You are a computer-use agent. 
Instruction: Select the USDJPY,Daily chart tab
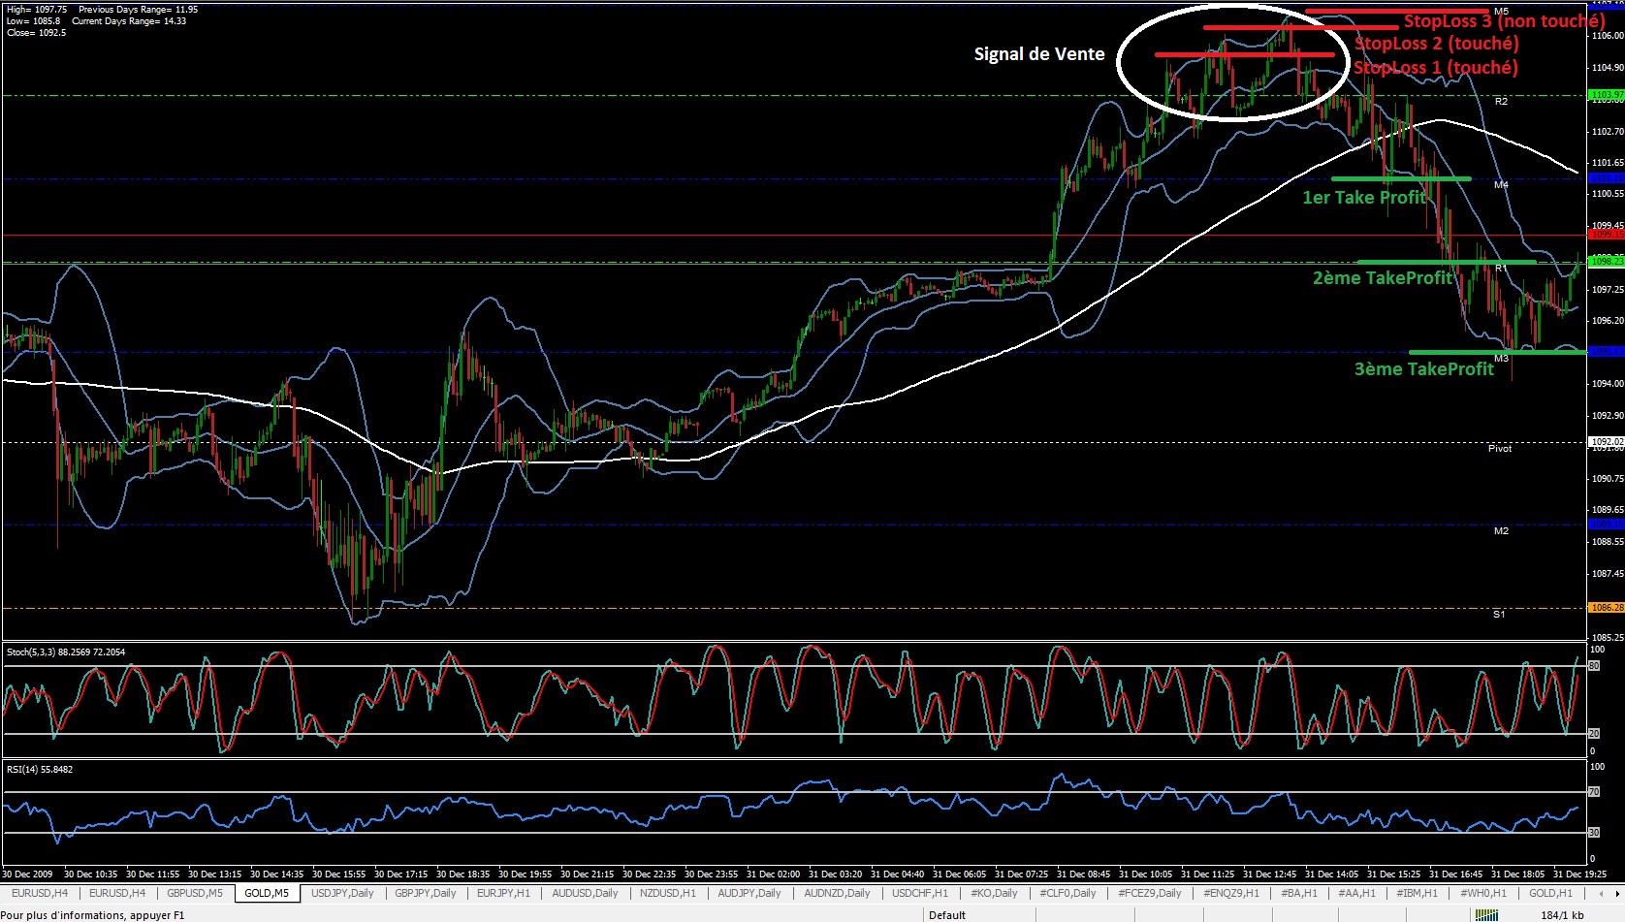coord(342,893)
